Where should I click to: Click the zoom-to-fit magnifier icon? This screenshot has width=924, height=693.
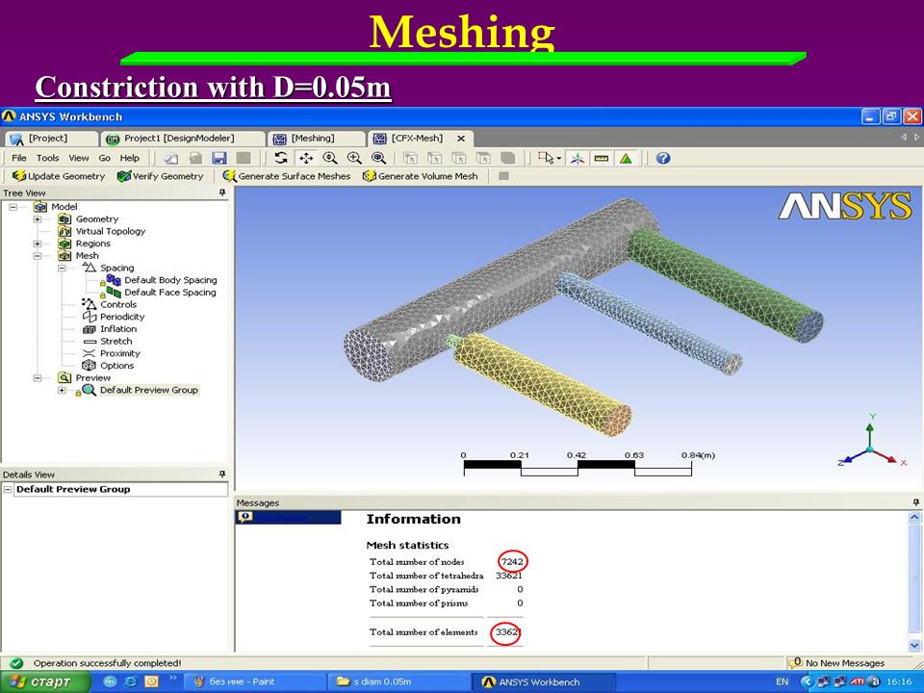coord(378,158)
